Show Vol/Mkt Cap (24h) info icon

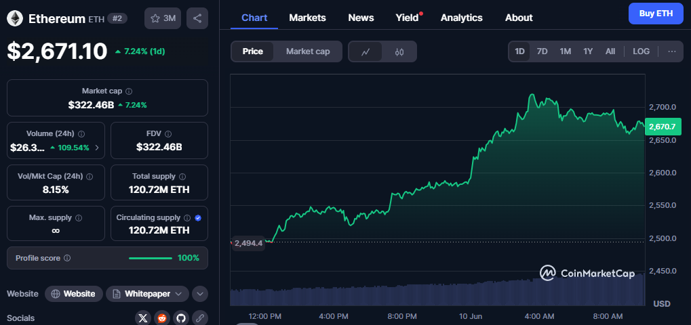90,176
